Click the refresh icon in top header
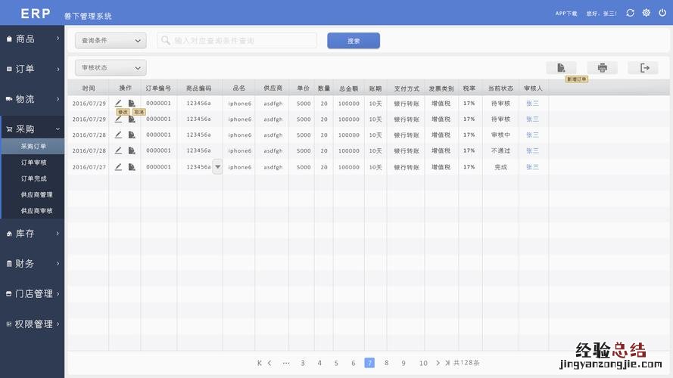673x378 pixels. click(x=630, y=13)
